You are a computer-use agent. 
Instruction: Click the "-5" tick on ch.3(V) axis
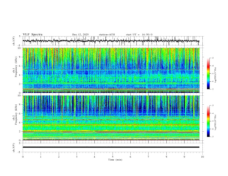[19, 152]
